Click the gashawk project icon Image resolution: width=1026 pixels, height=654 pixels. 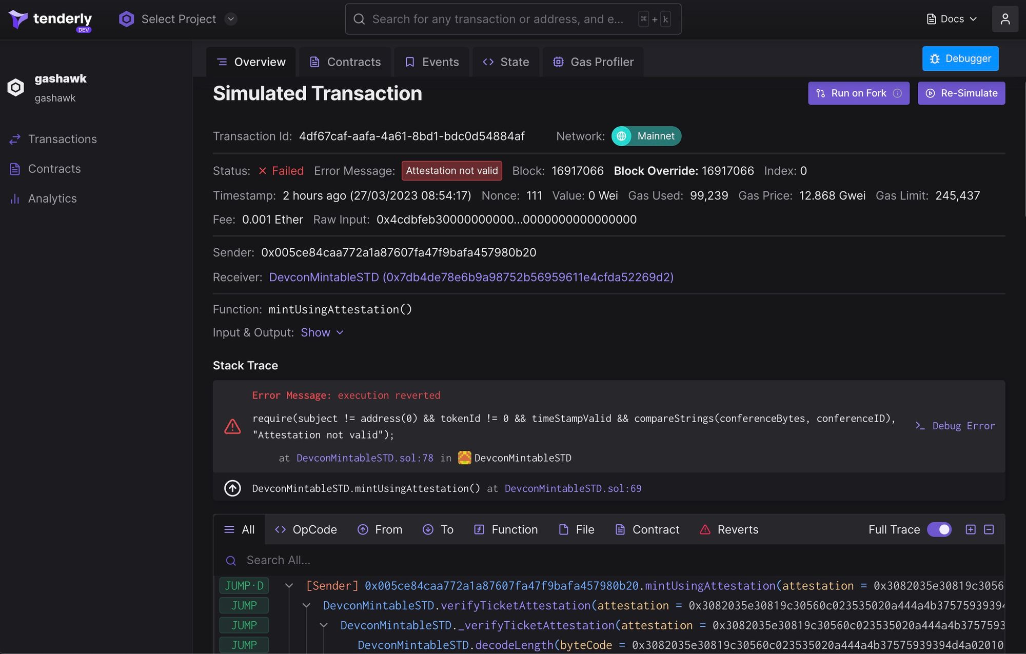(15, 87)
